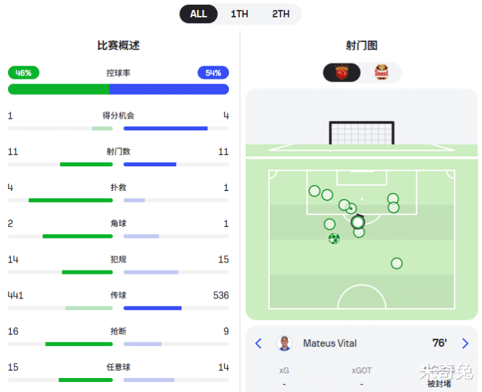Open the Mateus Vital player name link
The width and height of the screenshot is (482, 392).
330,343
